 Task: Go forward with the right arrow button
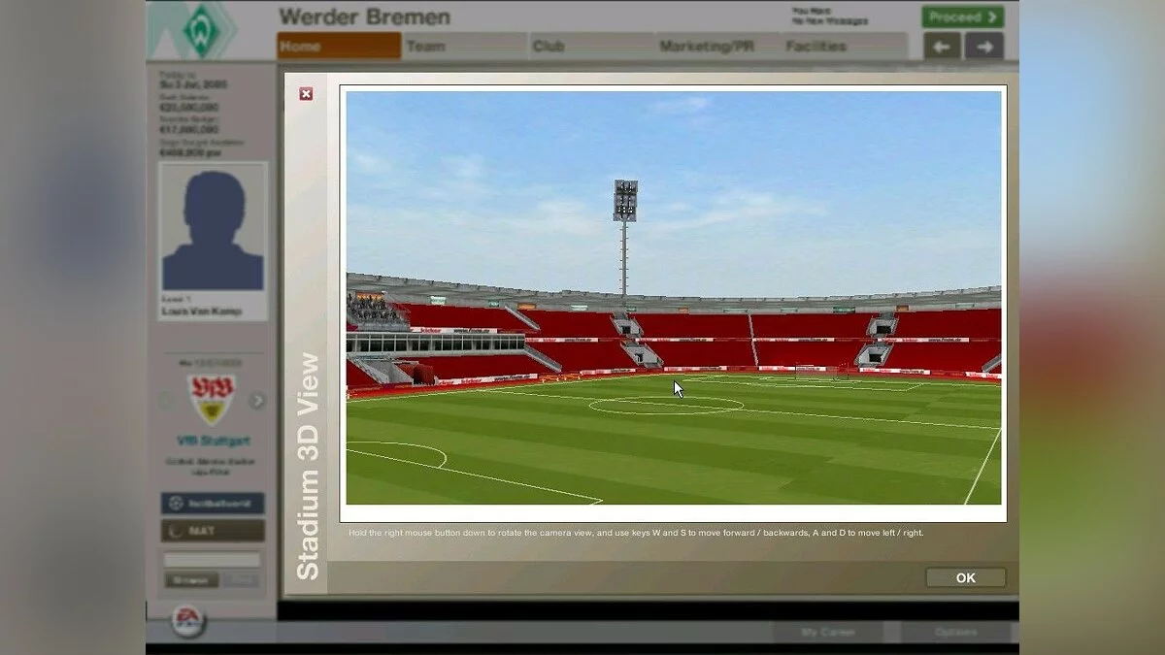984,46
